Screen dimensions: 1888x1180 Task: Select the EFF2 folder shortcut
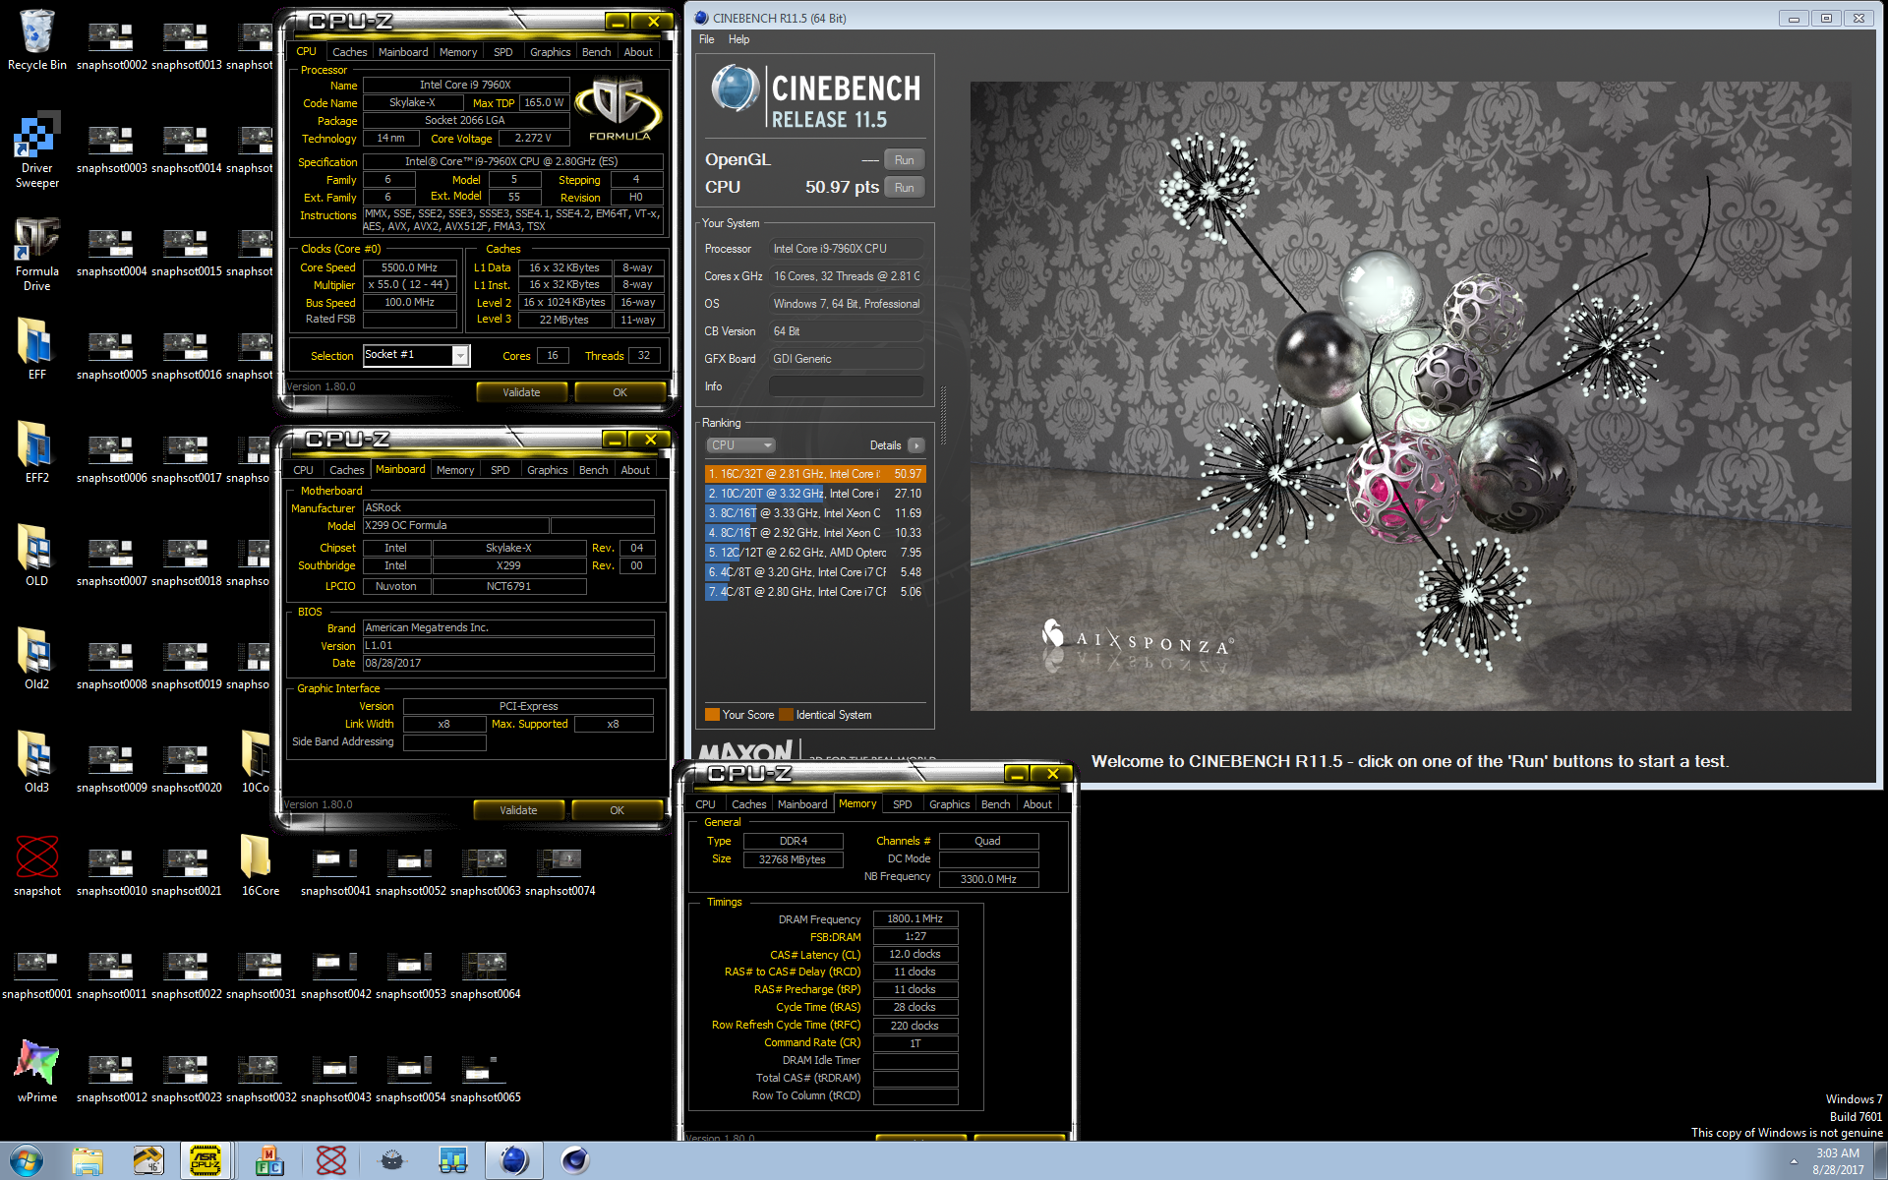[x=36, y=452]
